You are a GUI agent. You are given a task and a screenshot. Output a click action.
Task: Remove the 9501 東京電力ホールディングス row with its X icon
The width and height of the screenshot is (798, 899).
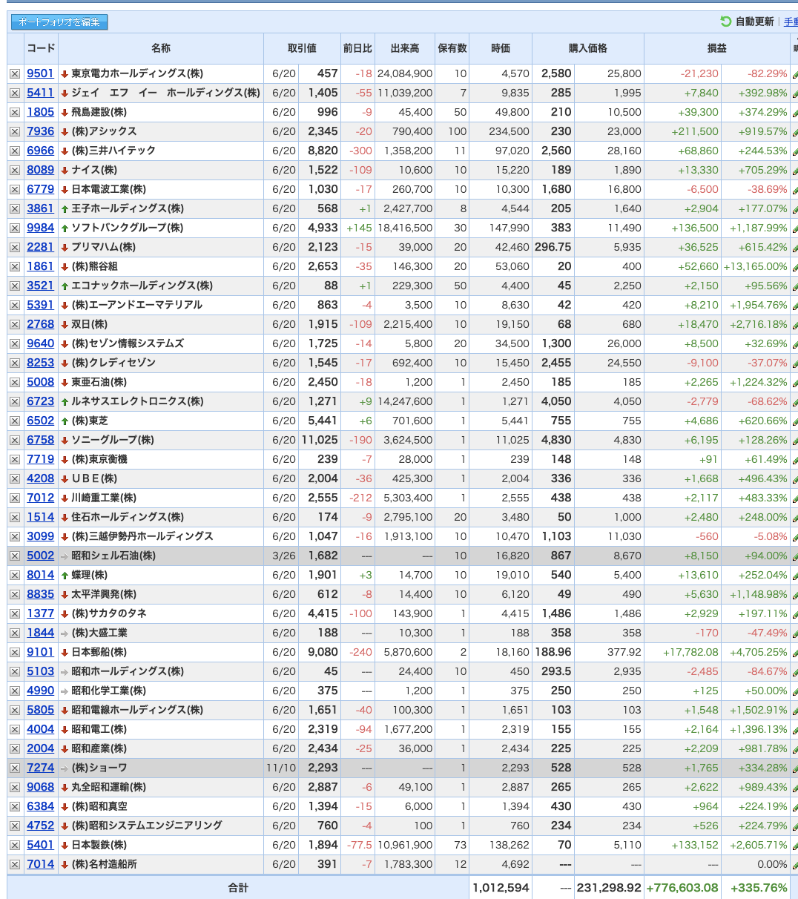[15, 74]
